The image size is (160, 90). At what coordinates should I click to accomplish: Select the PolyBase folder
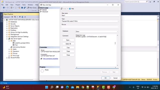(x=13, y=30)
